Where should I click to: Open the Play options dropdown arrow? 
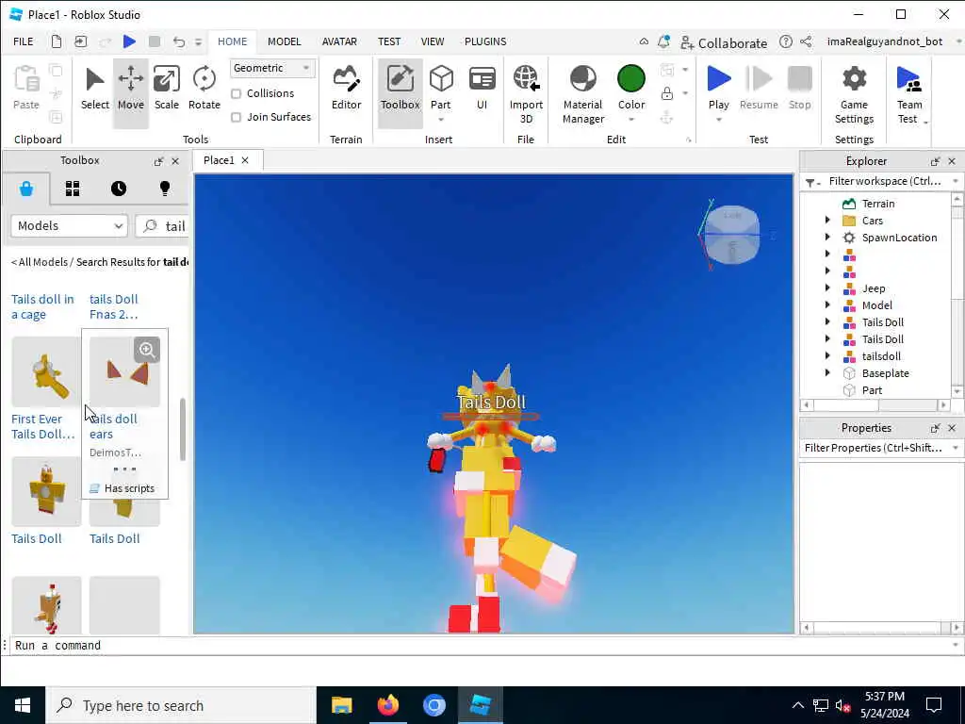point(718,120)
